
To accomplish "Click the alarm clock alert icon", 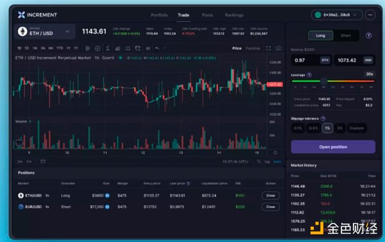I will click(x=137, y=48).
